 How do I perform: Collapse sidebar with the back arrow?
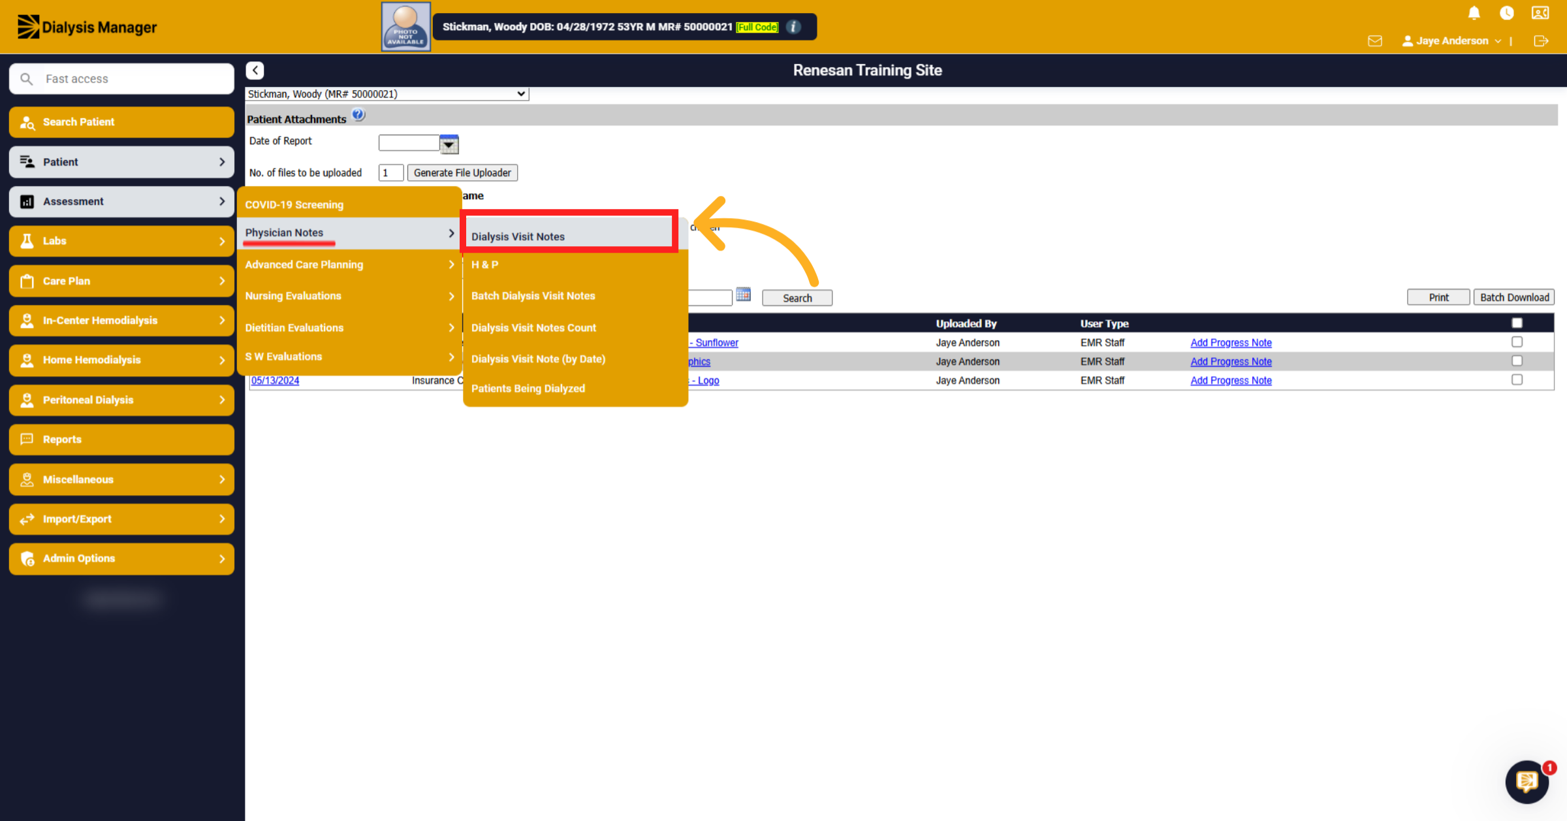tap(255, 71)
